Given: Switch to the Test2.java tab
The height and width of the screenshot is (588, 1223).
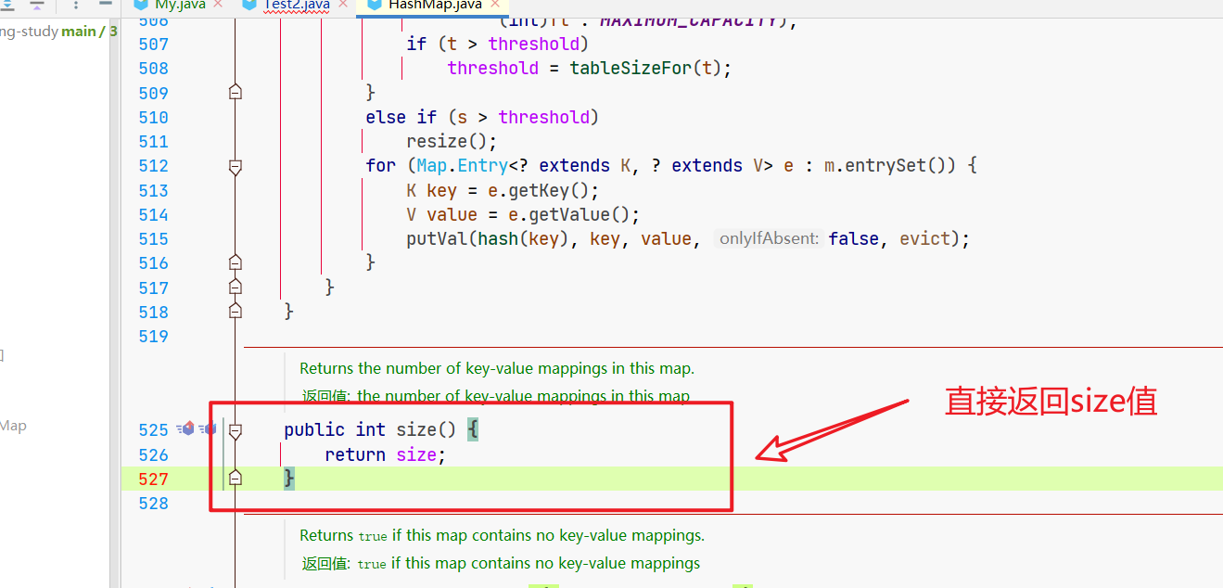Looking at the screenshot, I should click(x=291, y=5).
